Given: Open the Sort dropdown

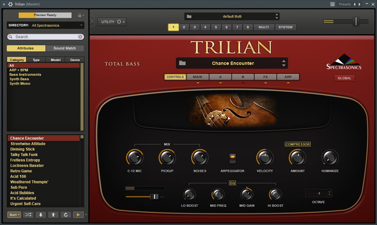Looking at the screenshot, I should pos(14,215).
